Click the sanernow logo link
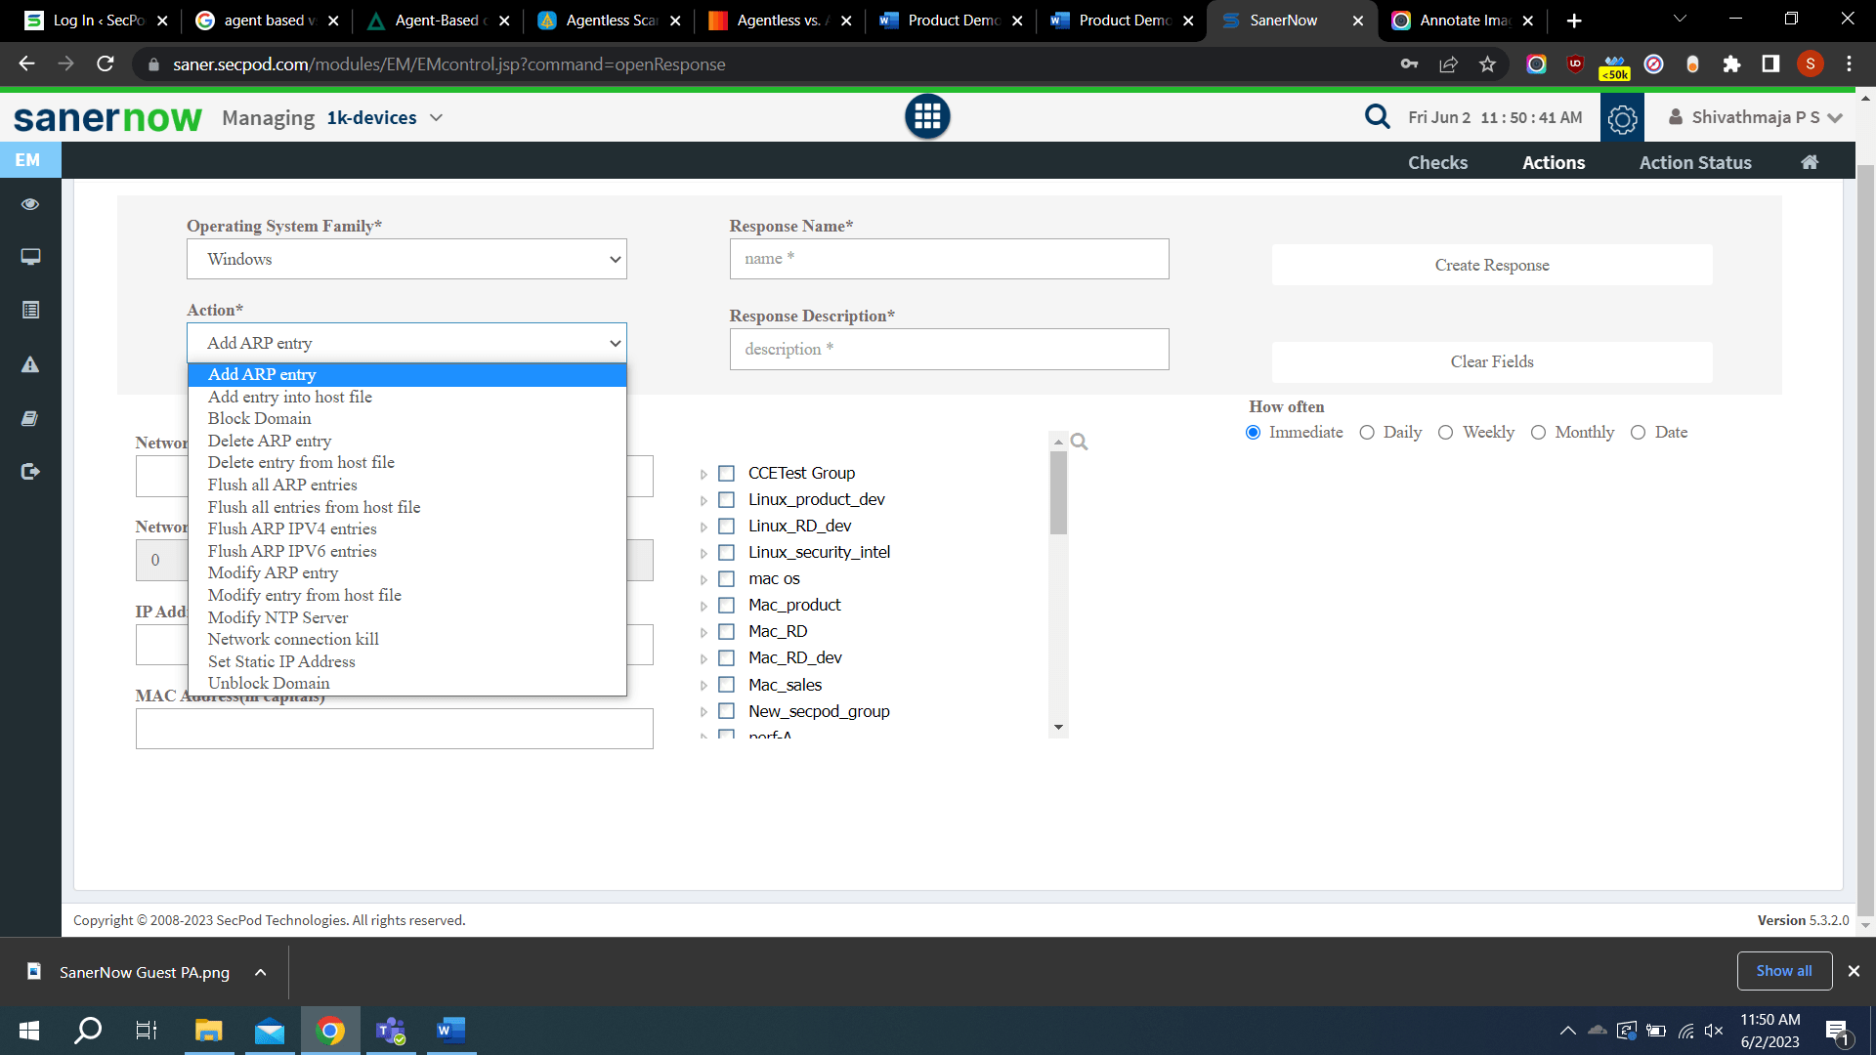1876x1055 pixels. coord(107,117)
